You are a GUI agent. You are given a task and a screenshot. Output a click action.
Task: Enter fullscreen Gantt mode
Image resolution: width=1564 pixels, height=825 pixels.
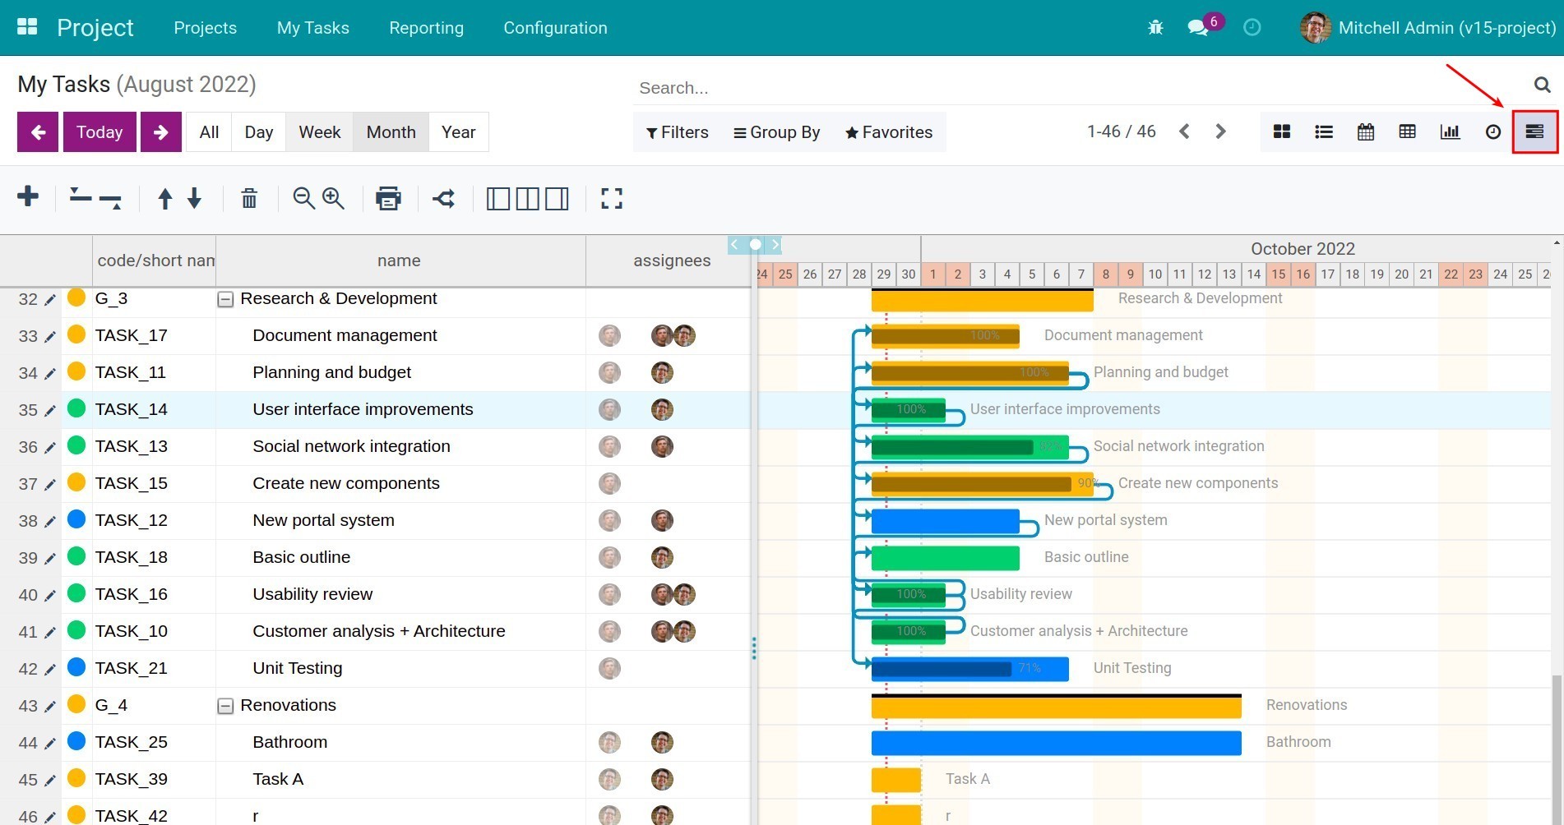612,198
